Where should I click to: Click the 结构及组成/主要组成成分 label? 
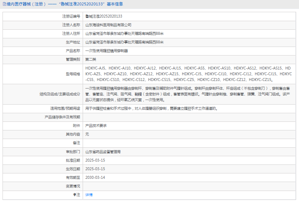(60, 94)
